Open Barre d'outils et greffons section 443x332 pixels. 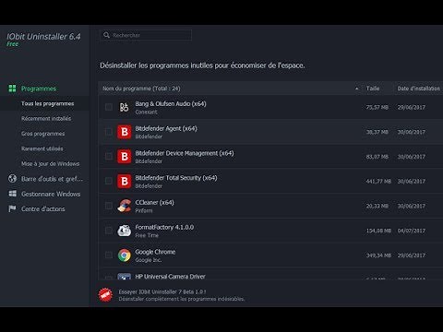52,179
